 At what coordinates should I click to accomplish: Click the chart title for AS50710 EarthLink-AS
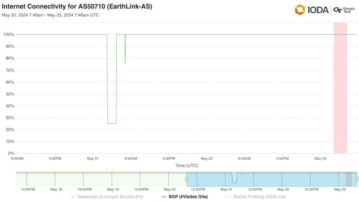click(77, 7)
